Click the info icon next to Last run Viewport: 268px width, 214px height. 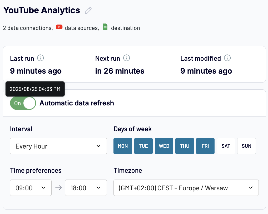pos(40,58)
